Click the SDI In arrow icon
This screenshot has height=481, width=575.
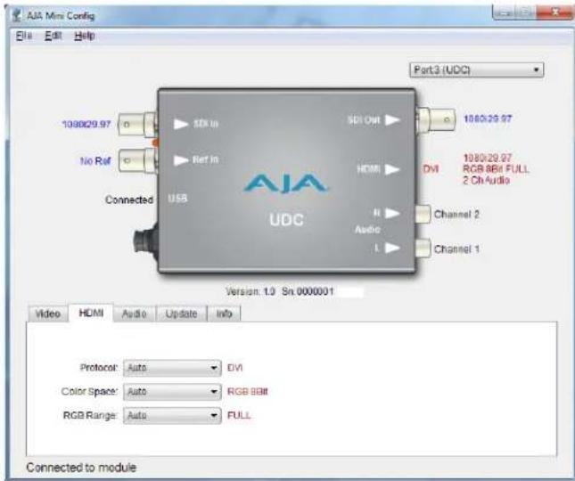[181, 124]
